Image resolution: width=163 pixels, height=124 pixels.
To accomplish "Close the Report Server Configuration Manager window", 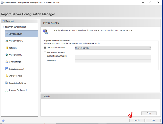I will click(158, 2).
